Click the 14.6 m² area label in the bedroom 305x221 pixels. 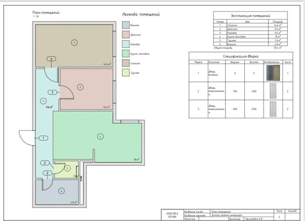(x=107, y=64)
